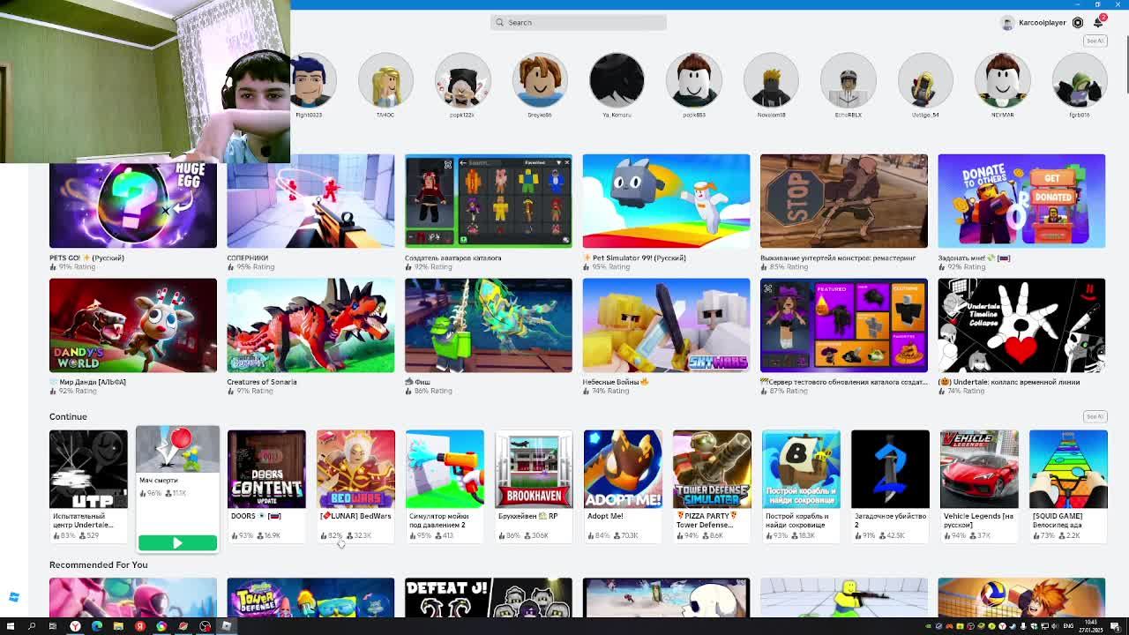Click the Continue section heading

(x=68, y=416)
